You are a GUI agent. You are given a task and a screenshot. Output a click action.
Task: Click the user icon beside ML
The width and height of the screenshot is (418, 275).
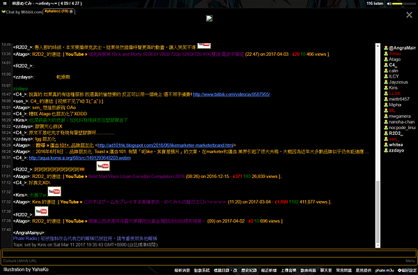click(x=386, y=110)
